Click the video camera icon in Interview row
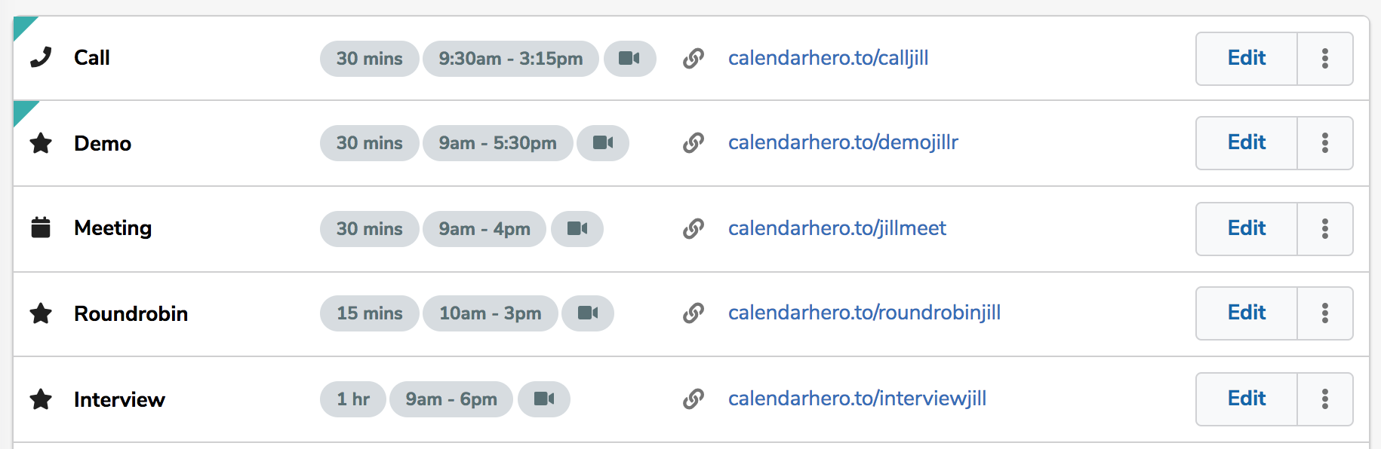The width and height of the screenshot is (1381, 449). pos(544,399)
